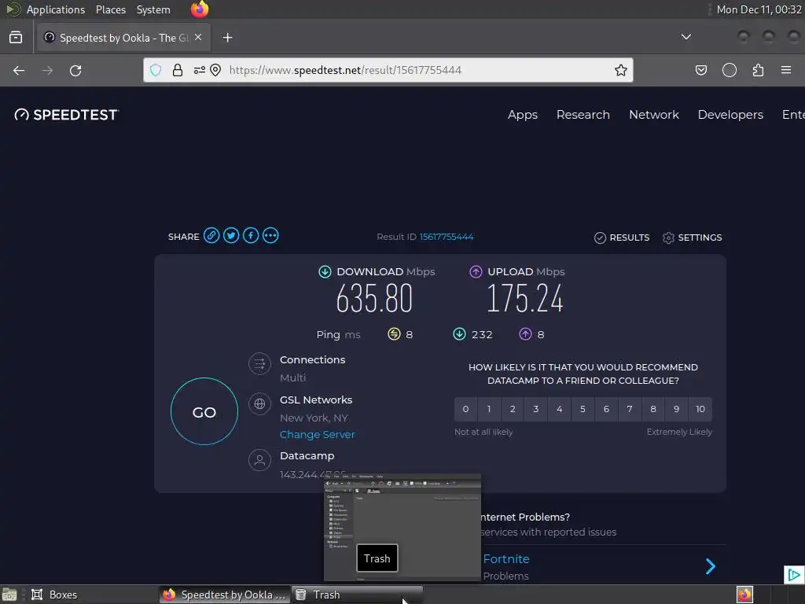This screenshot has width=805, height=604.
Task: Rate recommendation 9 on the scale
Action: 677,409
